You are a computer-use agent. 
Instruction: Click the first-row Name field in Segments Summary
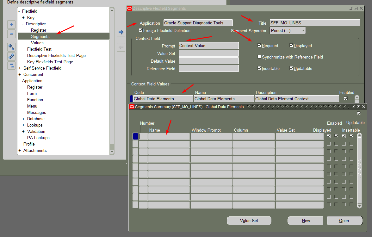tap(169, 136)
